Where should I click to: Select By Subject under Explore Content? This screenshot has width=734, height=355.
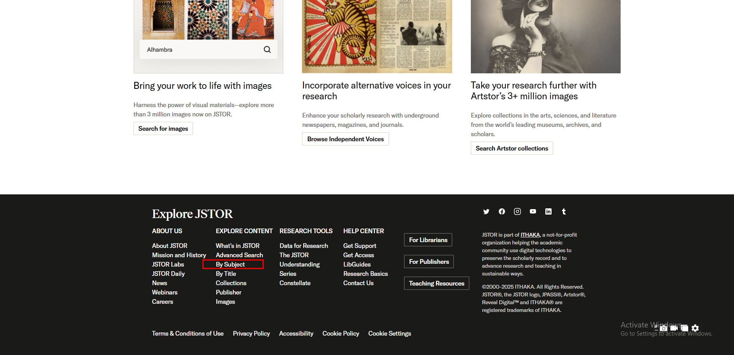230,265
